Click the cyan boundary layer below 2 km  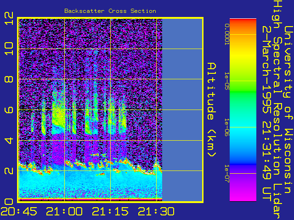90,184
